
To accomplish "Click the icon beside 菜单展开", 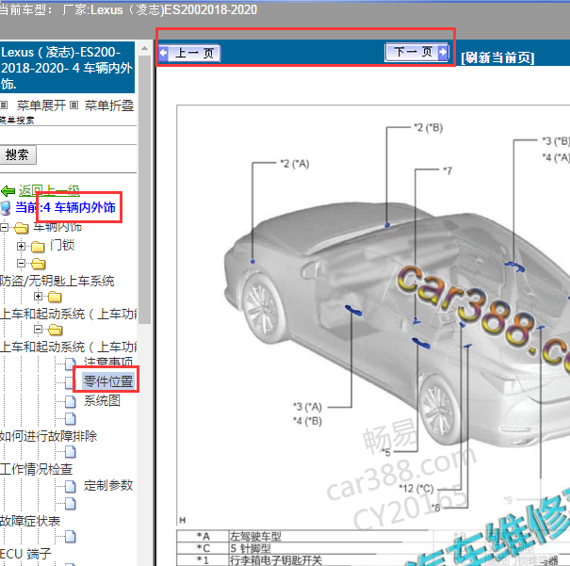I will (4, 105).
